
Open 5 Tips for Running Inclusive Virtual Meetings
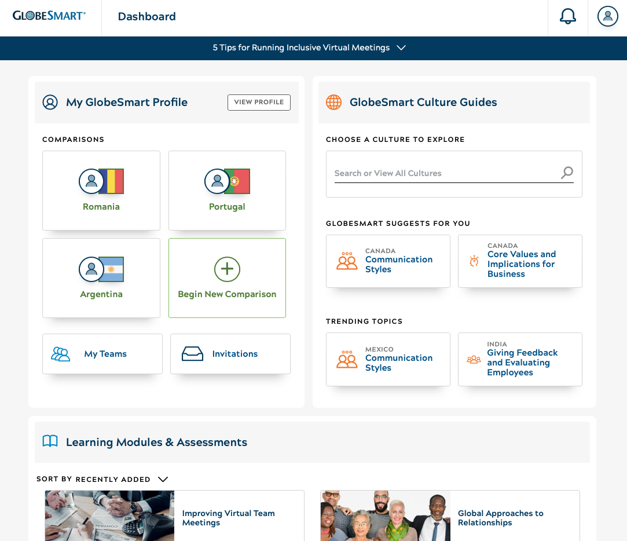(x=300, y=47)
